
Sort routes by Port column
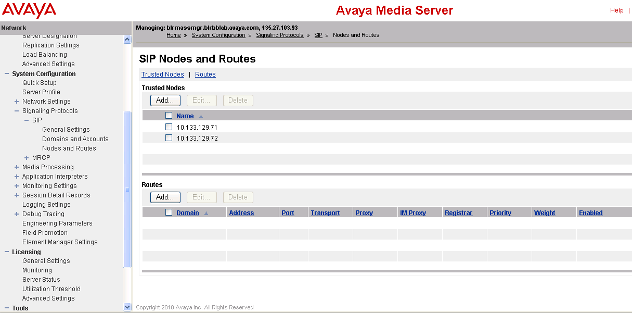click(x=288, y=213)
